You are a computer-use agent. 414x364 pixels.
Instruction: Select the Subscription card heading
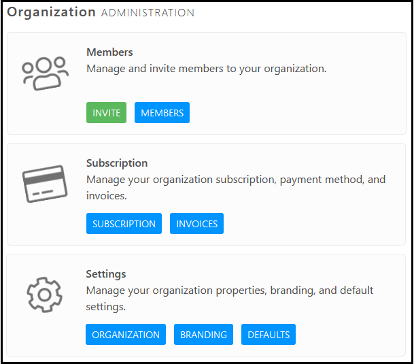(x=117, y=163)
